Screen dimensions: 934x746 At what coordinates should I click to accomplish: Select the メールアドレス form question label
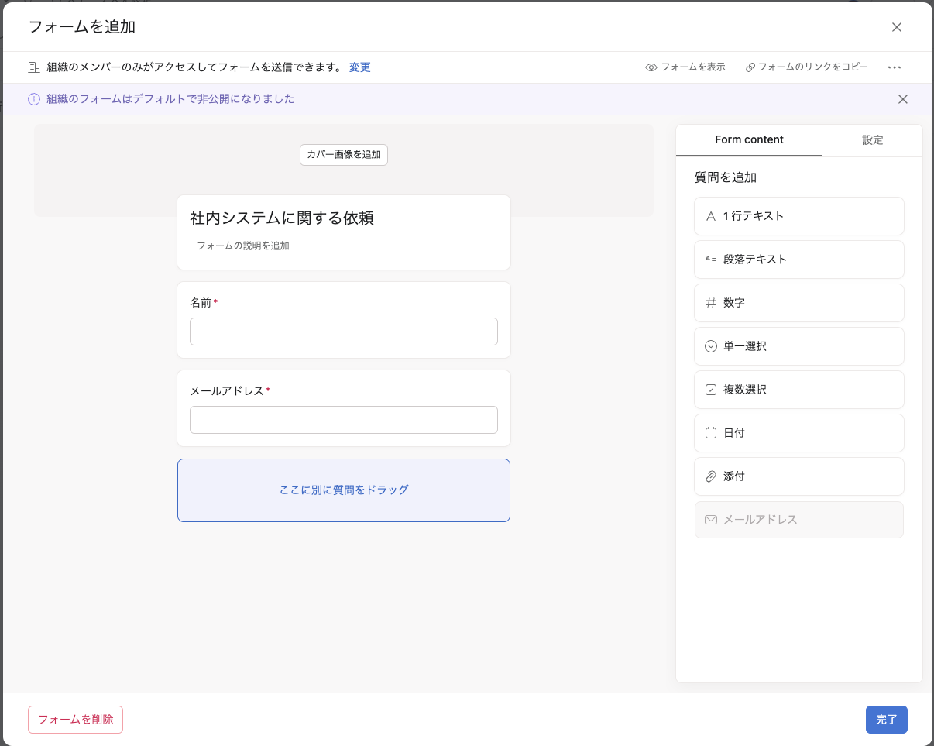click(227, 391)
